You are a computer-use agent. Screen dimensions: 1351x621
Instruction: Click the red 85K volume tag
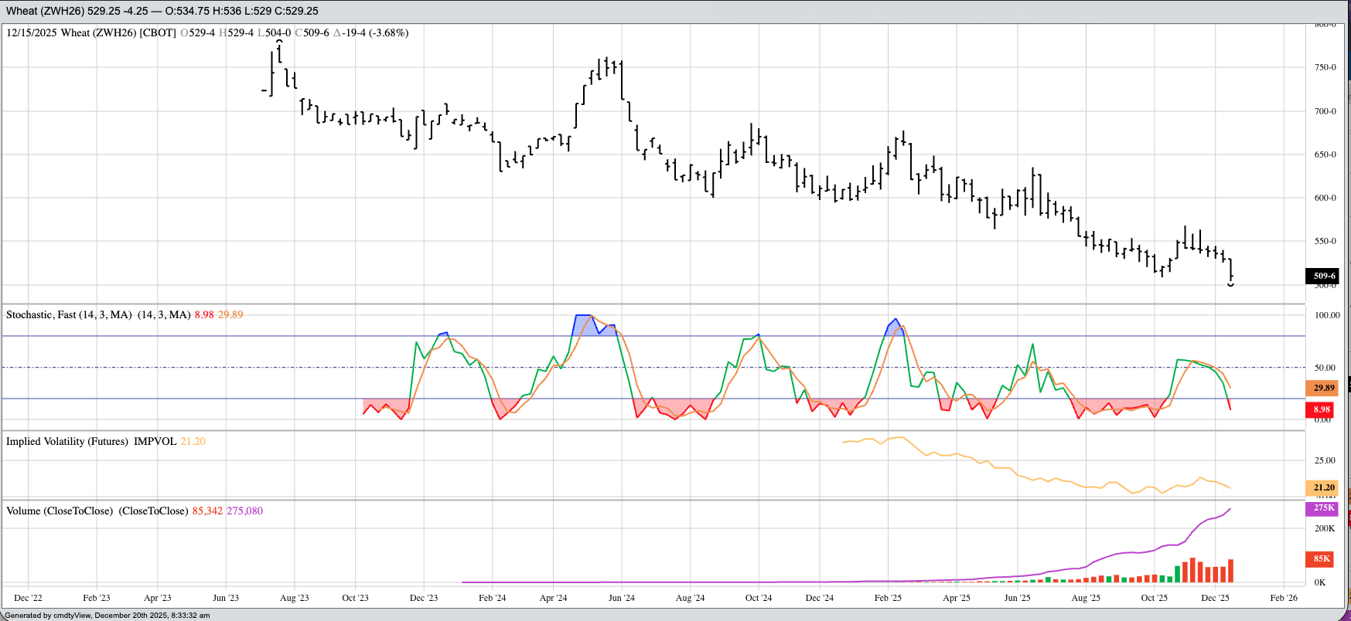(x=1322, y=558)
